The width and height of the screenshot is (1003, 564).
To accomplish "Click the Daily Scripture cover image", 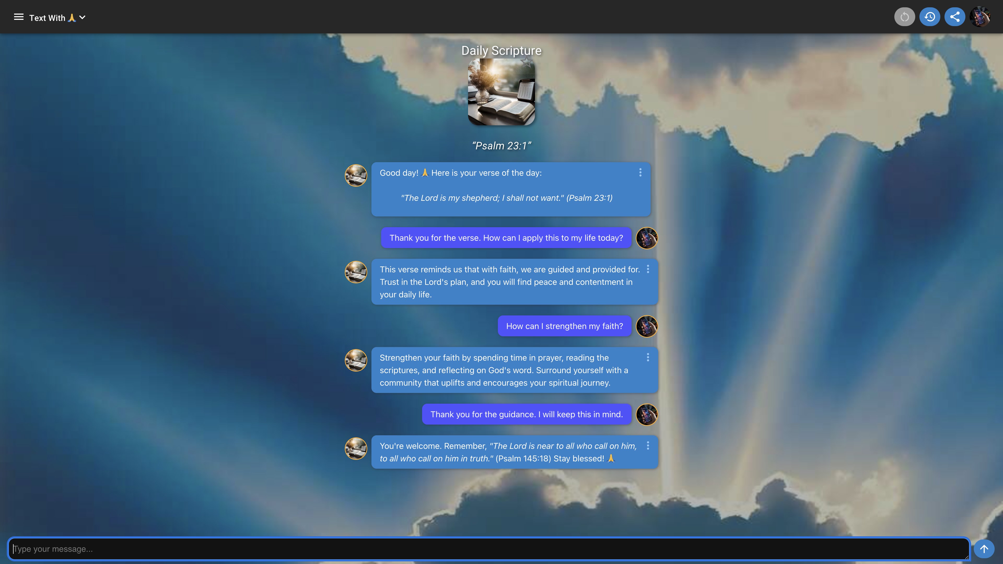I will point(501,93).
